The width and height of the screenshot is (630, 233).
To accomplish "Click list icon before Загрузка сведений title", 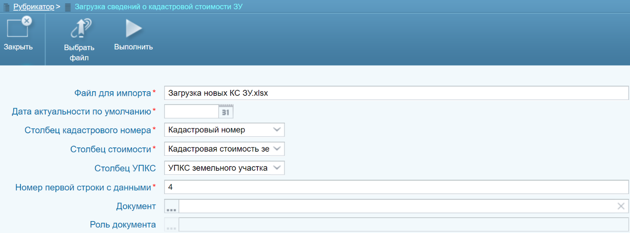I will tap(68, 7).
